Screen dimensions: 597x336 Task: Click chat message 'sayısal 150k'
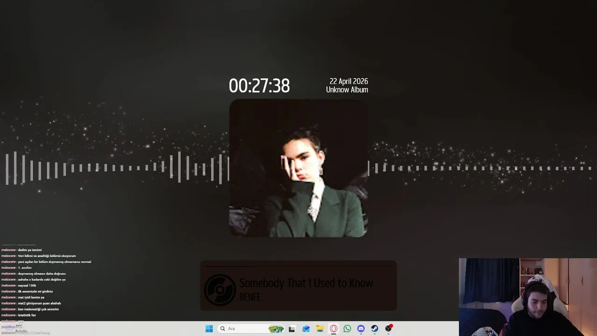tap(27, 286)
